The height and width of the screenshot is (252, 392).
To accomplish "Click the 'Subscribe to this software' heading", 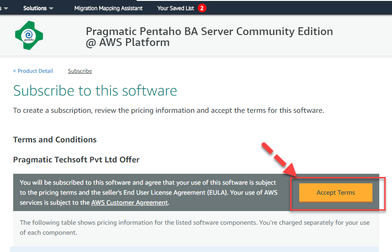I will 95,91.
